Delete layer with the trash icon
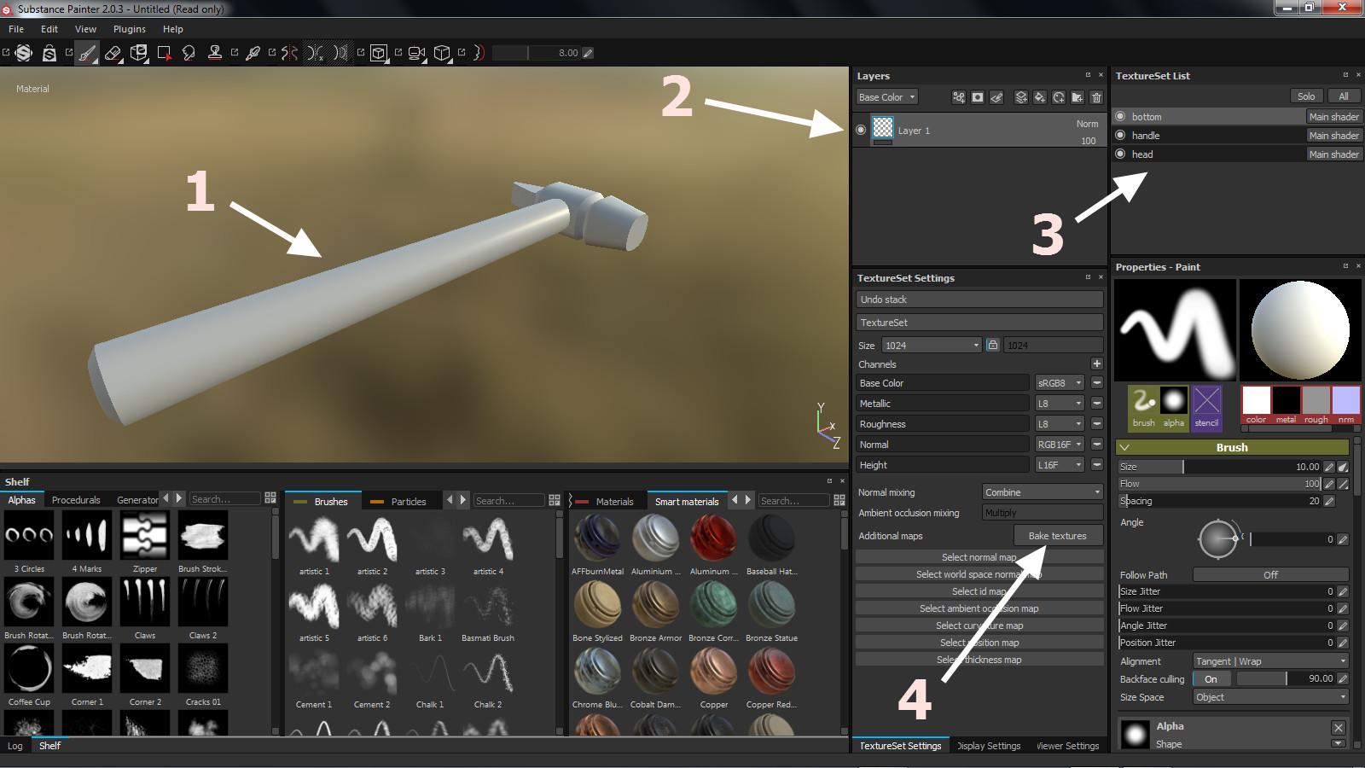1365x768 pixels. point(1096,97)
